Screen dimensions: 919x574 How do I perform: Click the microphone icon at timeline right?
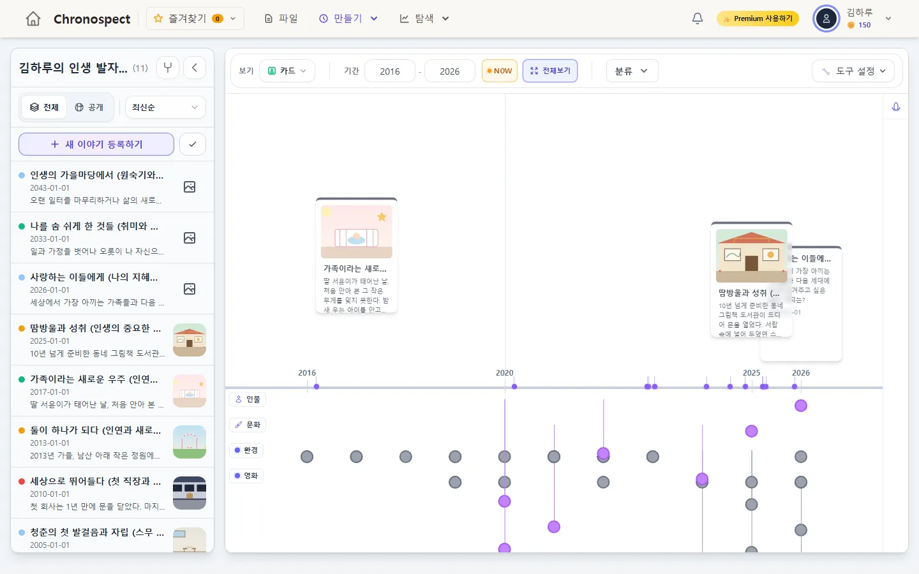pos(896,107)
